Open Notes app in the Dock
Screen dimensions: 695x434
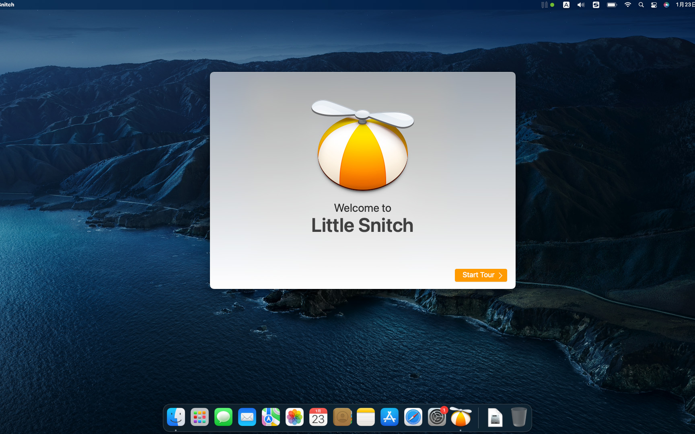tap(366, 417)
